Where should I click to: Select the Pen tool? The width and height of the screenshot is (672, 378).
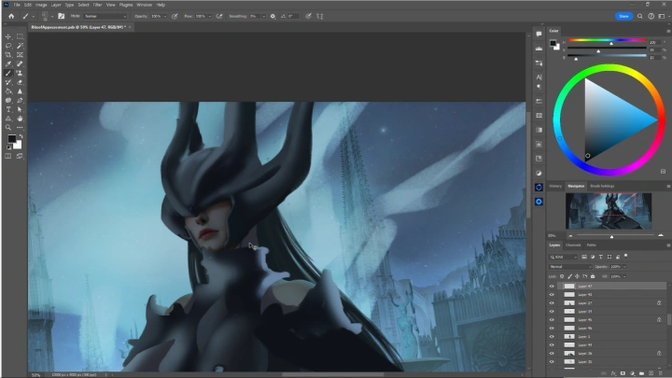(20, 100)
